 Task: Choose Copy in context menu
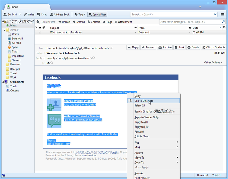click(154, 96)
